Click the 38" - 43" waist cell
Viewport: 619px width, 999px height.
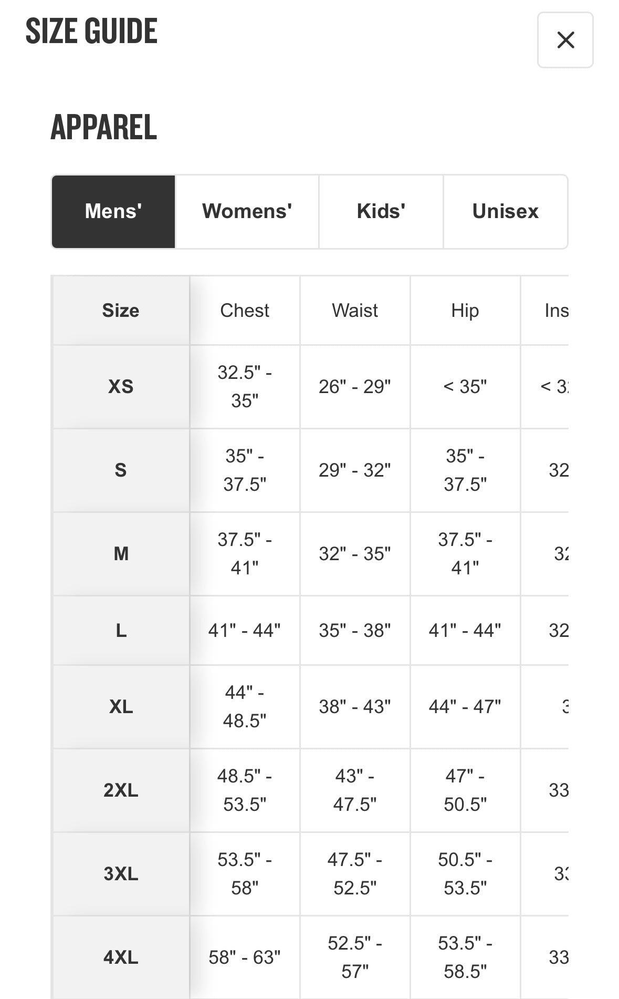coord(355,707)
